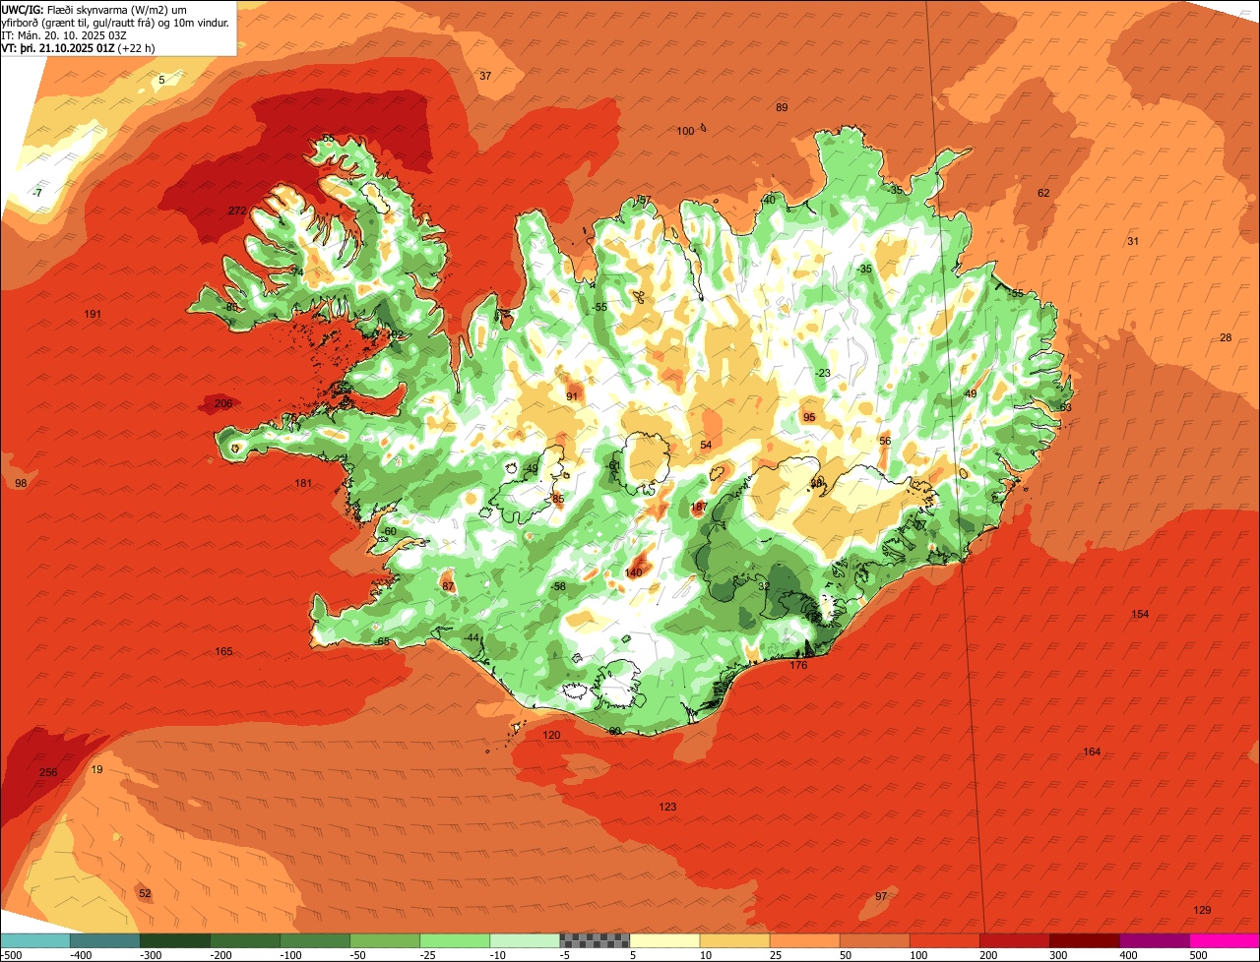Click the 52 value in the yellow area
This screenshot has width=1260, height=962.
pos(145,893)
